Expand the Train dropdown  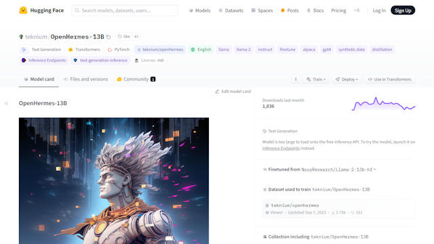[316, 79]
